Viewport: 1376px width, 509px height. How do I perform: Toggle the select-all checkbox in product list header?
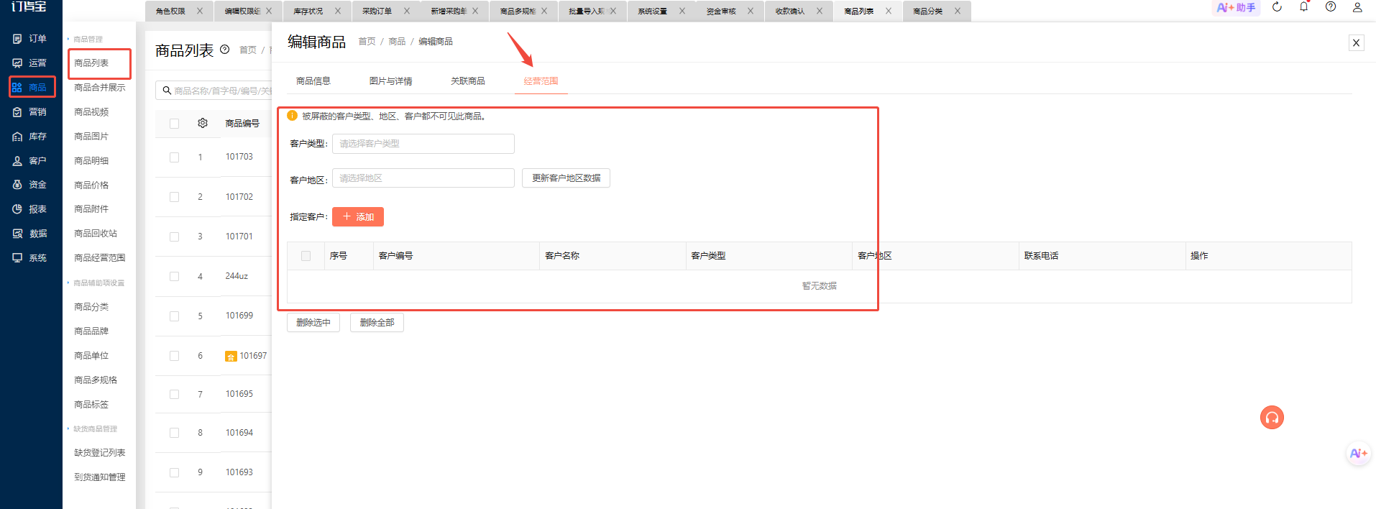point(174,124)
